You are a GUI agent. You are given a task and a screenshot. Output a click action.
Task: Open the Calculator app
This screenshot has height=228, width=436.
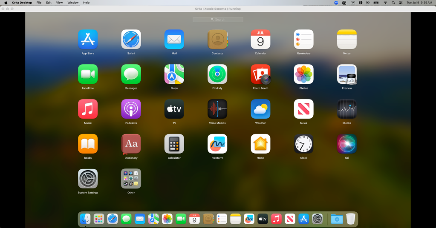(174, 144)
